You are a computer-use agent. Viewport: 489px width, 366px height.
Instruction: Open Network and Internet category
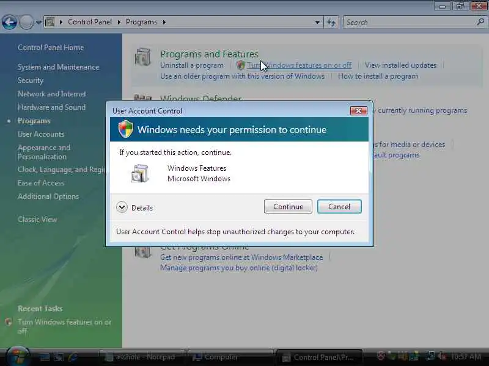click(x=52, y=94)
